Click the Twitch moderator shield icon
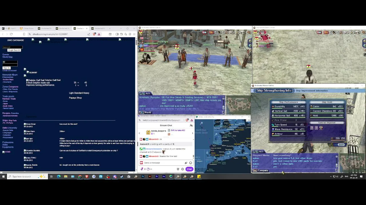This screenshot has height=205, width=366. click(178, 169)
